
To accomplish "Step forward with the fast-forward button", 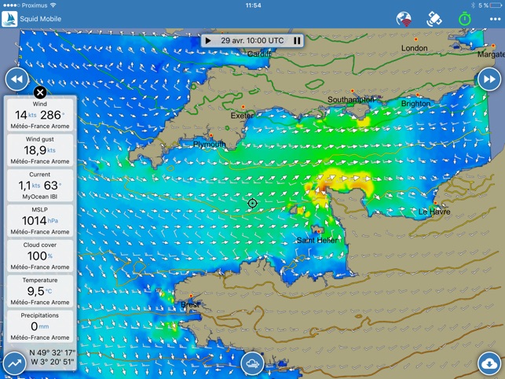I will 489,79.
